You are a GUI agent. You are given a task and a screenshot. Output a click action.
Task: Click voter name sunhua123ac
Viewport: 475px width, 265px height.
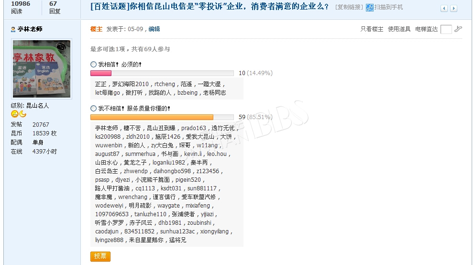177,232
